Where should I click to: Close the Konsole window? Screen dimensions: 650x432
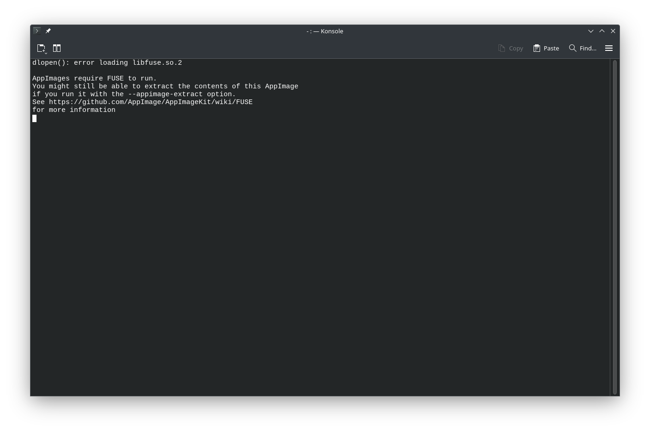613,31
